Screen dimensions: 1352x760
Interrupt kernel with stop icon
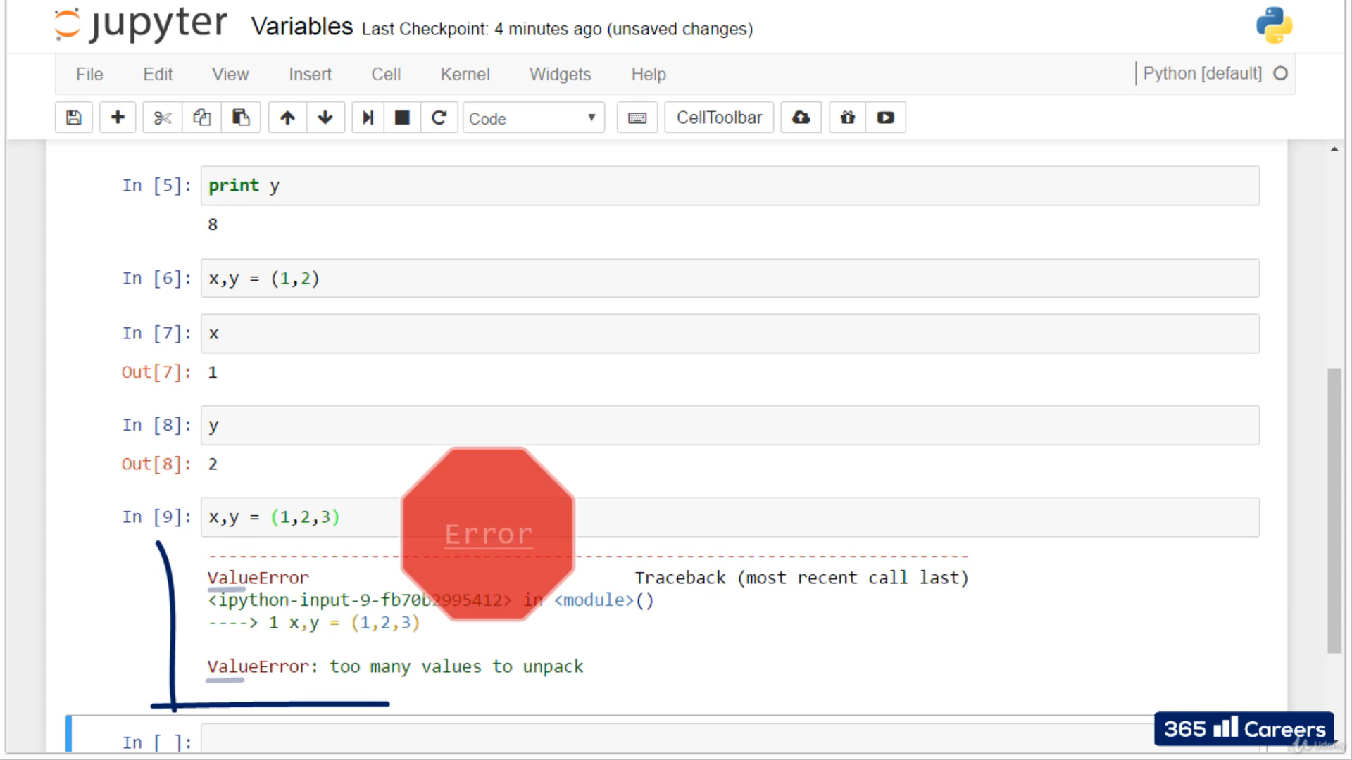pos(402,118)
